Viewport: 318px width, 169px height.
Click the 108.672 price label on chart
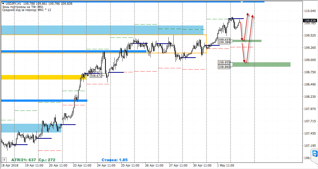click(x=96, y=75)
